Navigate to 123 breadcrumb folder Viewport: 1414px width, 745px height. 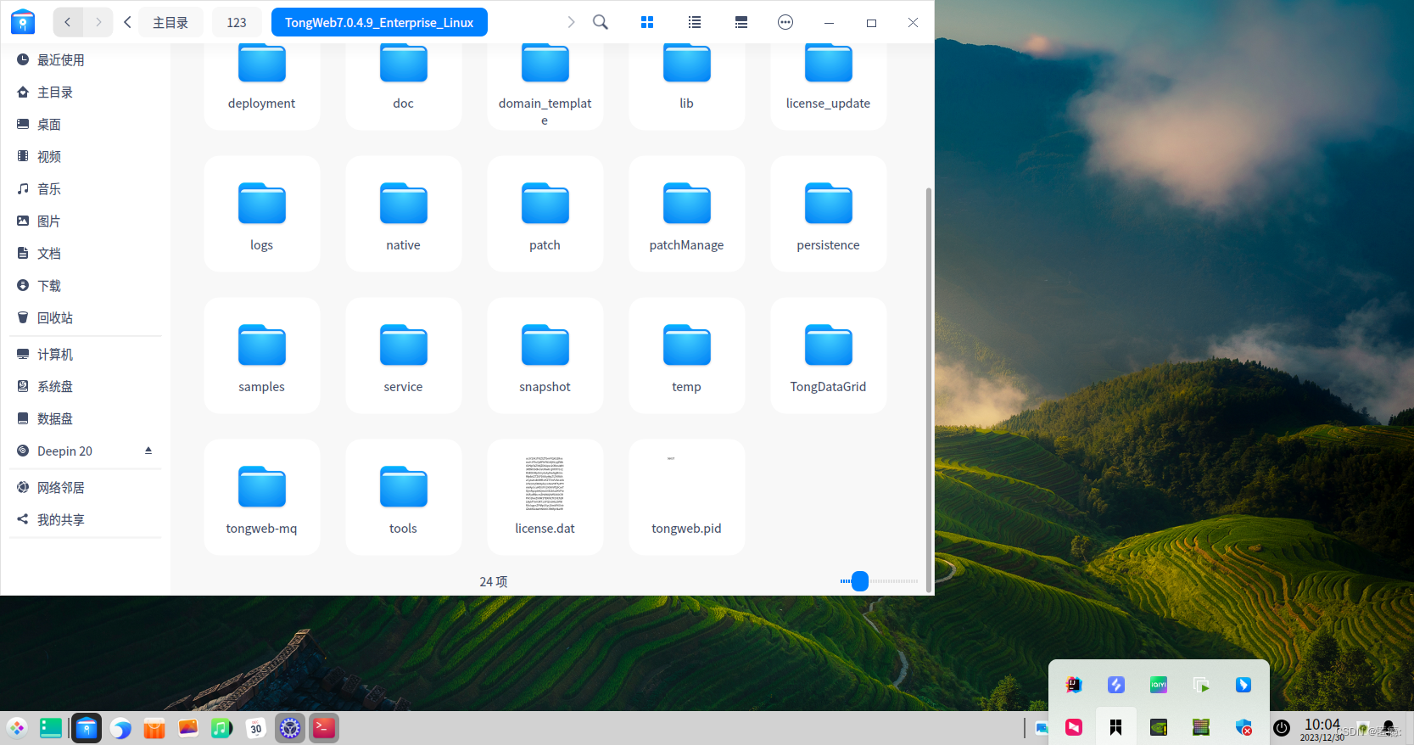(x=237, y=22)
